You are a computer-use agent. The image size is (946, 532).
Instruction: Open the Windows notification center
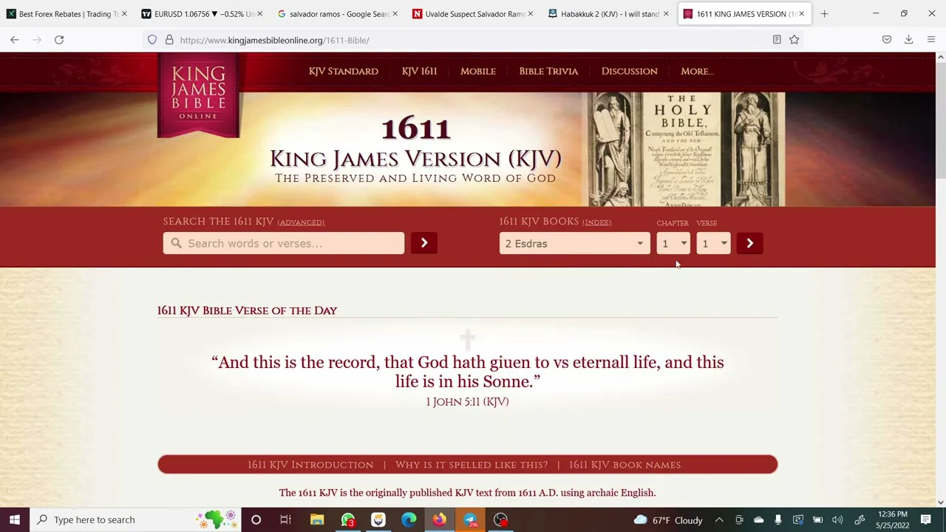(x=926, y=519)
